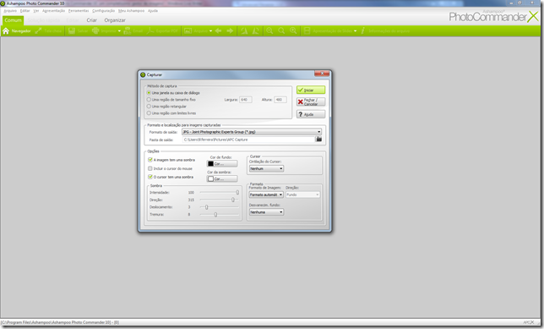Screen dimensions: 544x329
Task: Open the Ajuda menu
Action: (x=153, y=11)
